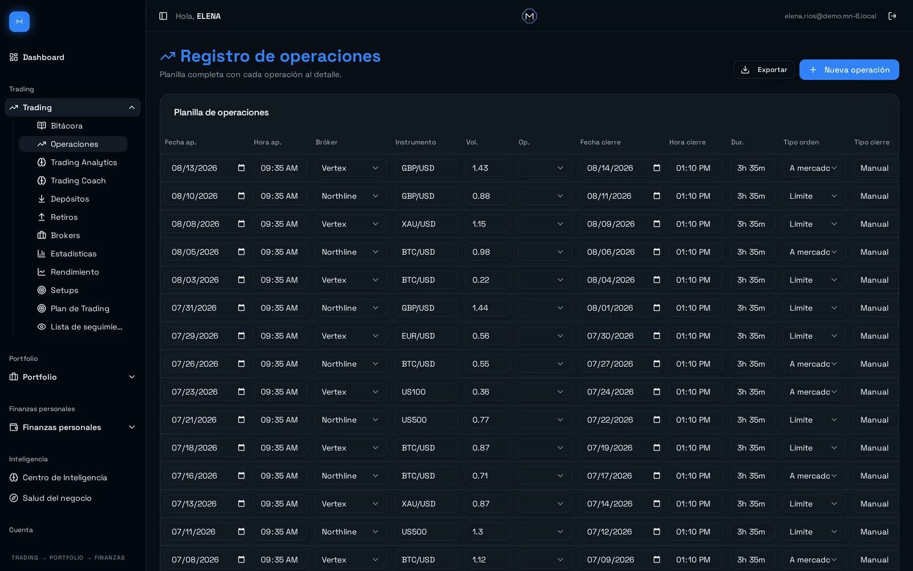Open calendar for 07/27/2026 closing date
Image resolution: width=913 pixels, height=571 pixels.
pos(657,364)
